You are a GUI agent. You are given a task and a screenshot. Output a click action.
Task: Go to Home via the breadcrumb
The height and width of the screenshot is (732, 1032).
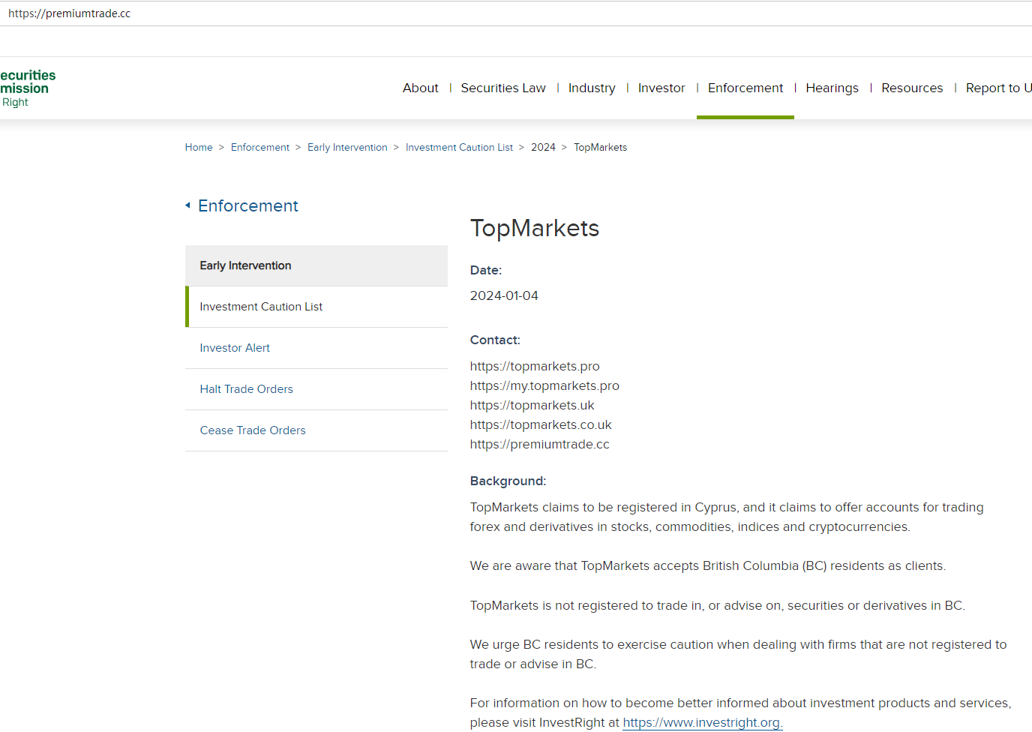coord(199,147)
